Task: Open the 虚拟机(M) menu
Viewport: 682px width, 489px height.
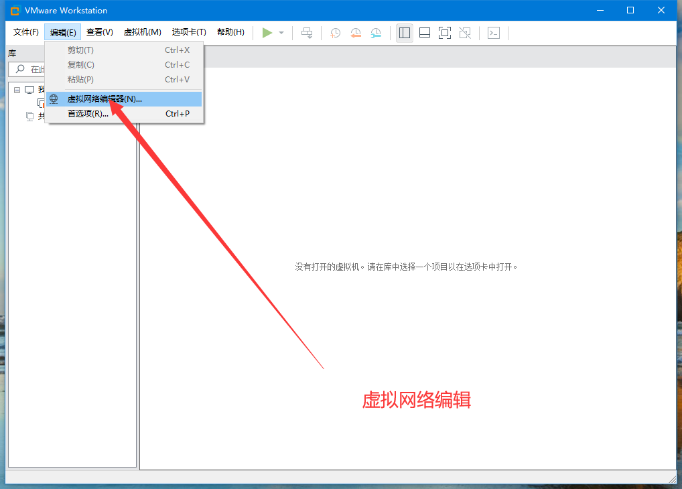Action: (142, 32)
